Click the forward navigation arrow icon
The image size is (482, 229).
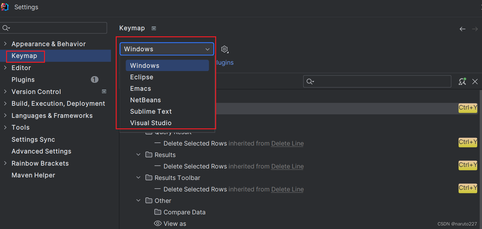[475, 29]
